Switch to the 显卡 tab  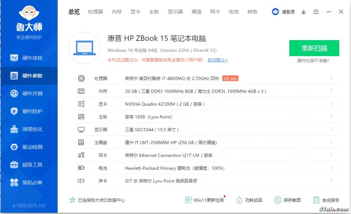(x=135, y=12)
